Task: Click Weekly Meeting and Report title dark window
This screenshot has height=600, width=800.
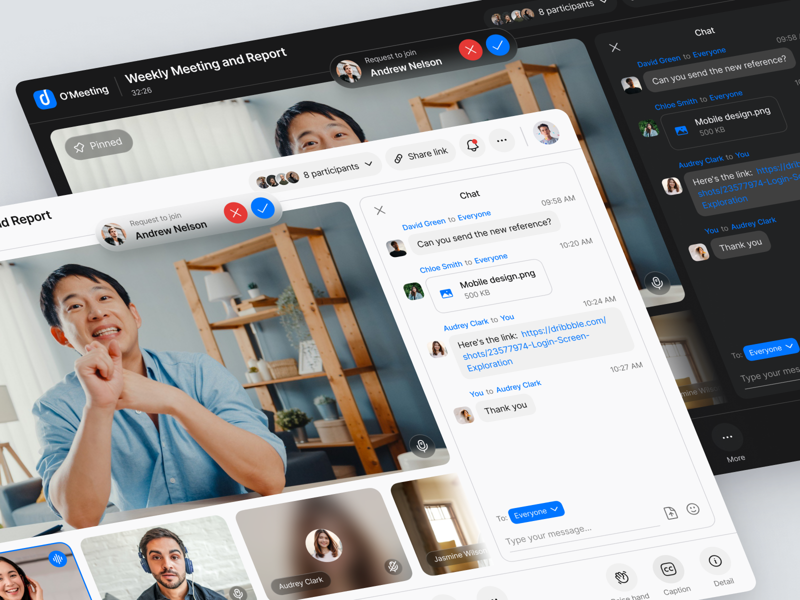Action: click(x=205, y=65)
